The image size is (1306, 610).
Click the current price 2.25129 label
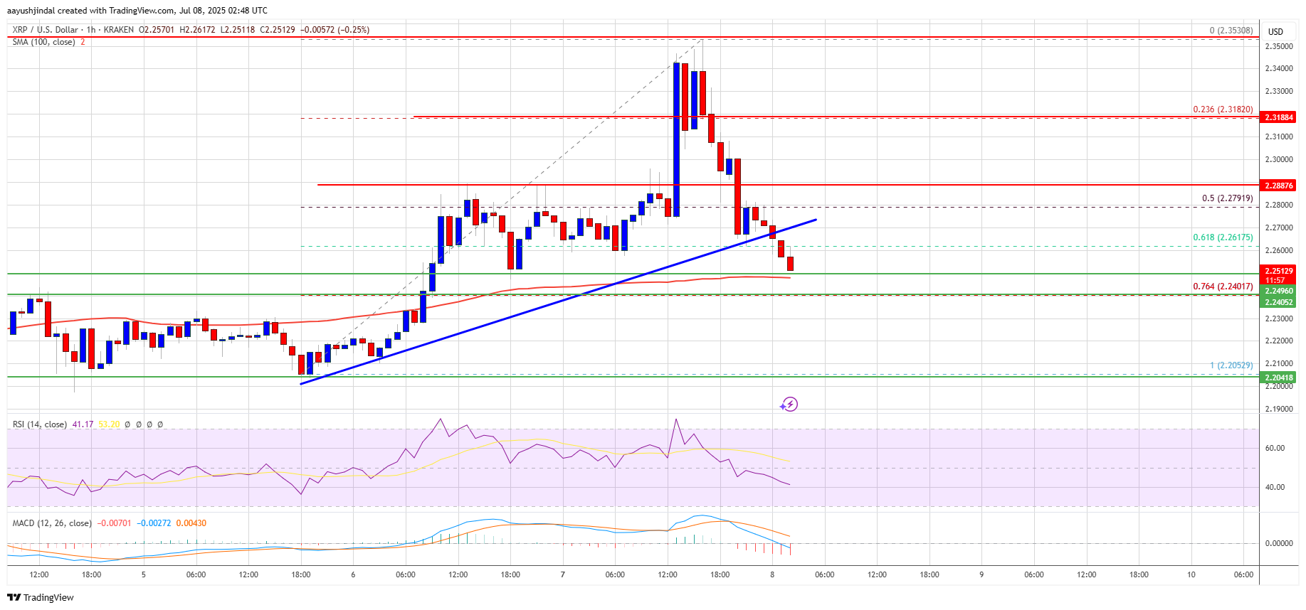coord(1278,271)
